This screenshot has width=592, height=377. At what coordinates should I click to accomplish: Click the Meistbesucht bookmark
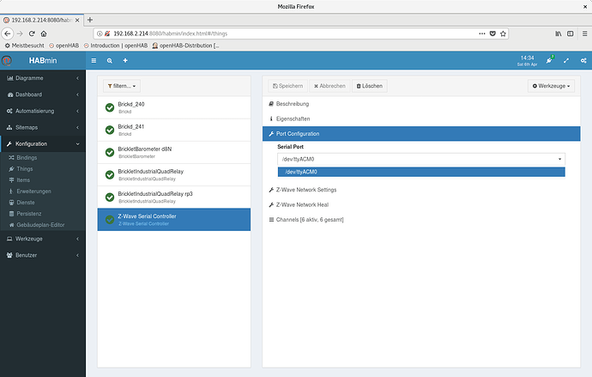pos(25,46)
